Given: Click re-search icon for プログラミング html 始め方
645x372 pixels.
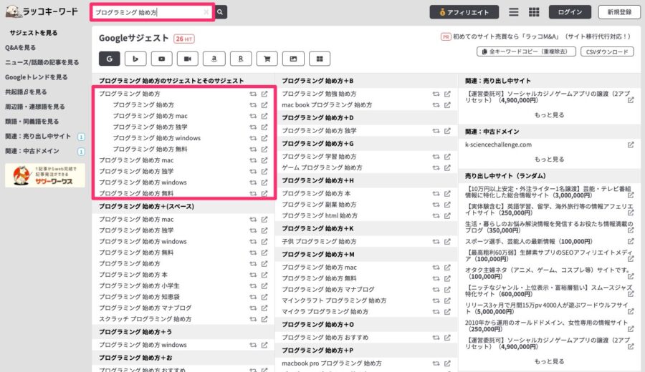Looking at the screenshot, I should pyautogui.click(x=436, y=216).
